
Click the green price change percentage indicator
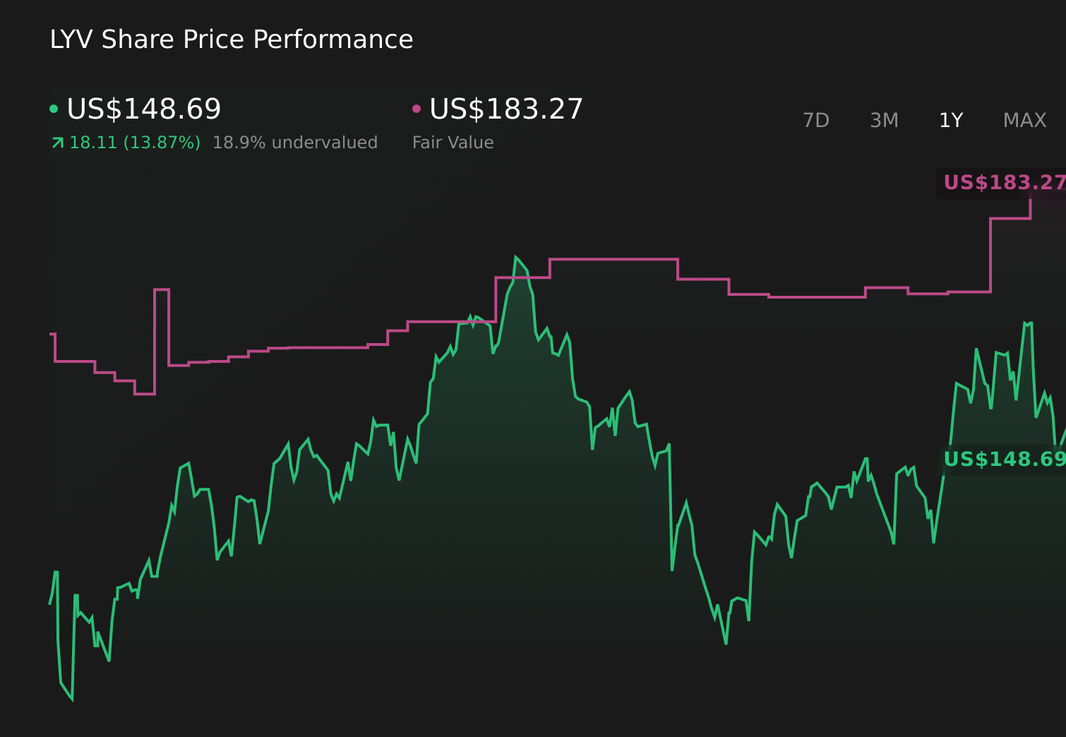tap(134, 142)
